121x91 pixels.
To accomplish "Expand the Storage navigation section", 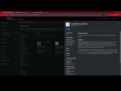I will tap(9, 46).
